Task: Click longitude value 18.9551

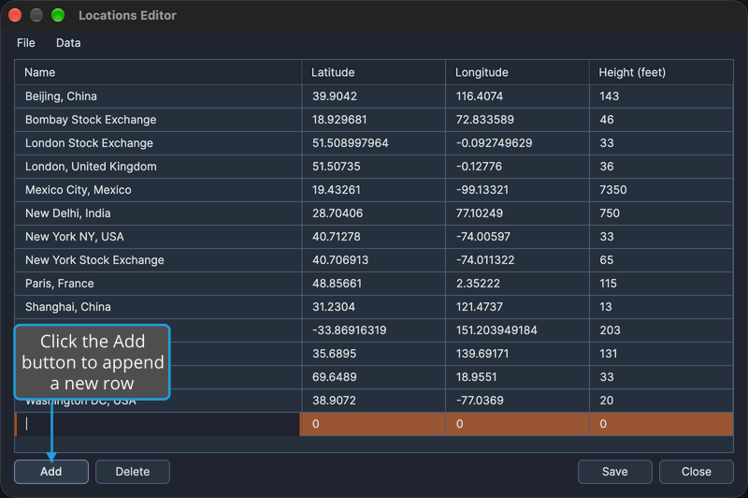Action: click(x=476, y=377)
